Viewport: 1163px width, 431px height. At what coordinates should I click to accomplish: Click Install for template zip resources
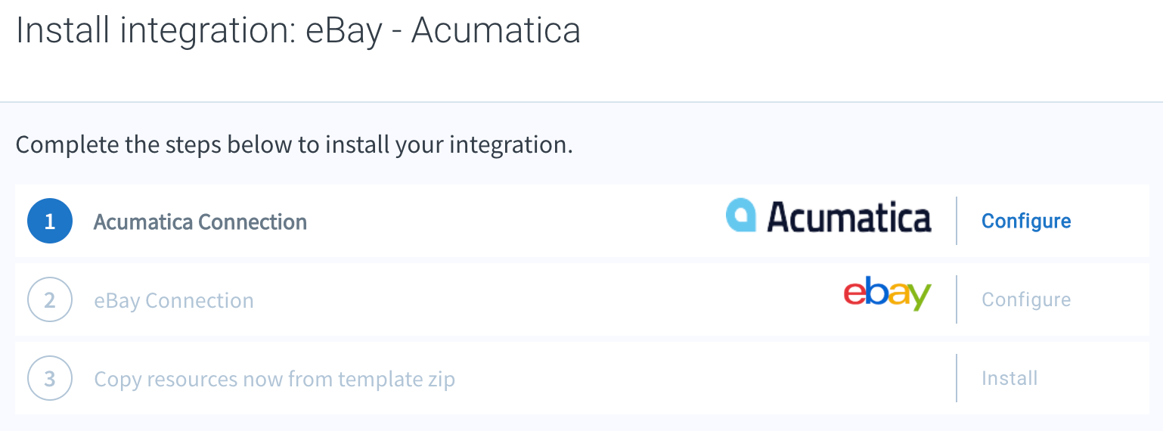click(x=1009, y=378)
